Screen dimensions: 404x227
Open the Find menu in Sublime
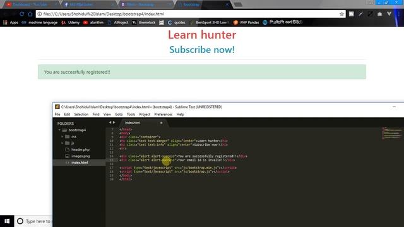[96, 114]
